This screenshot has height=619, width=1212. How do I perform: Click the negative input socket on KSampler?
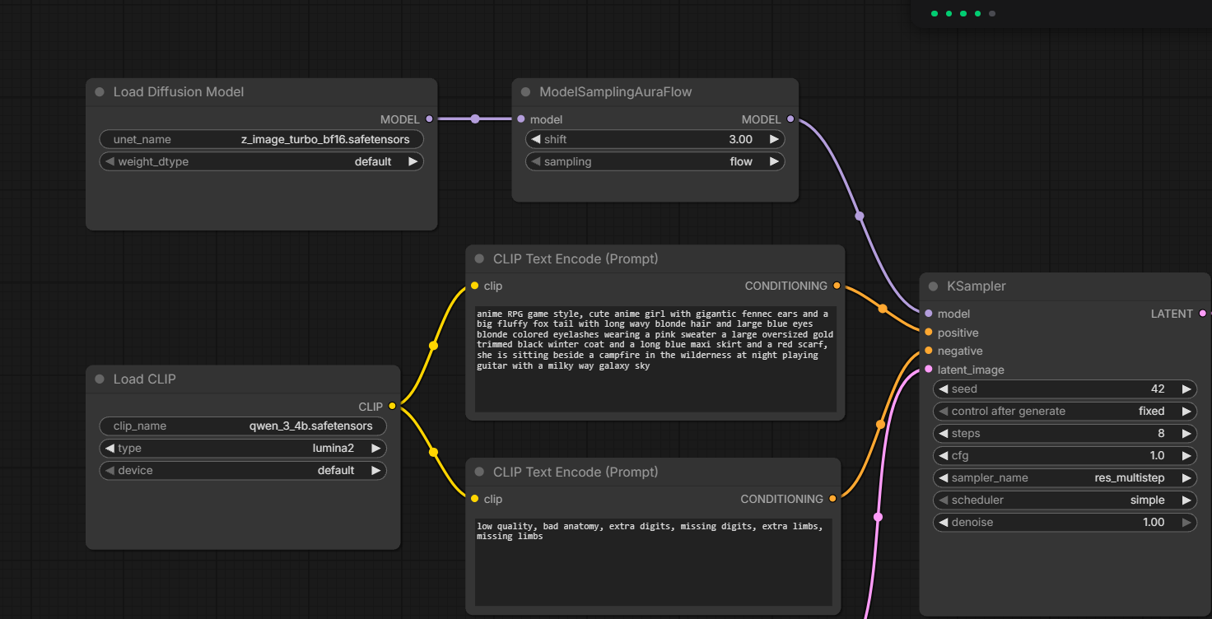[929, 351]
